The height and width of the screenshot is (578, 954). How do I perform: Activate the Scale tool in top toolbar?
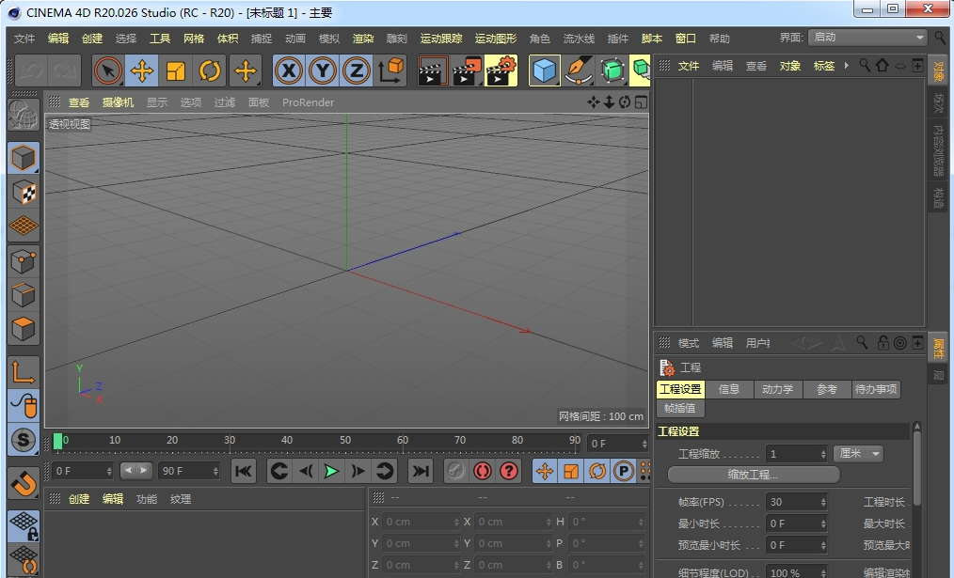click(x=176, y=71)
